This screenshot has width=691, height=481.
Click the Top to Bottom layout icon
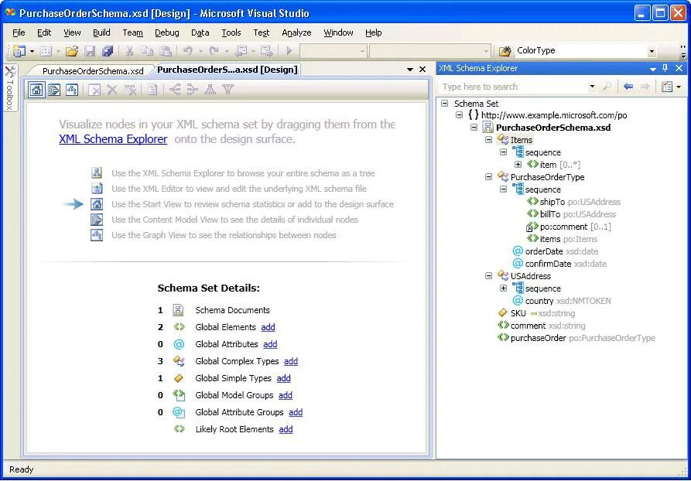(210, 90)
